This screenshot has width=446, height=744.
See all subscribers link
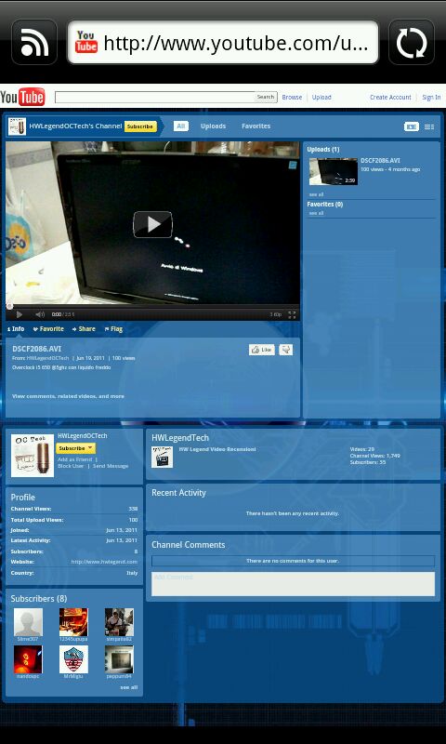[x=128, y=687]
